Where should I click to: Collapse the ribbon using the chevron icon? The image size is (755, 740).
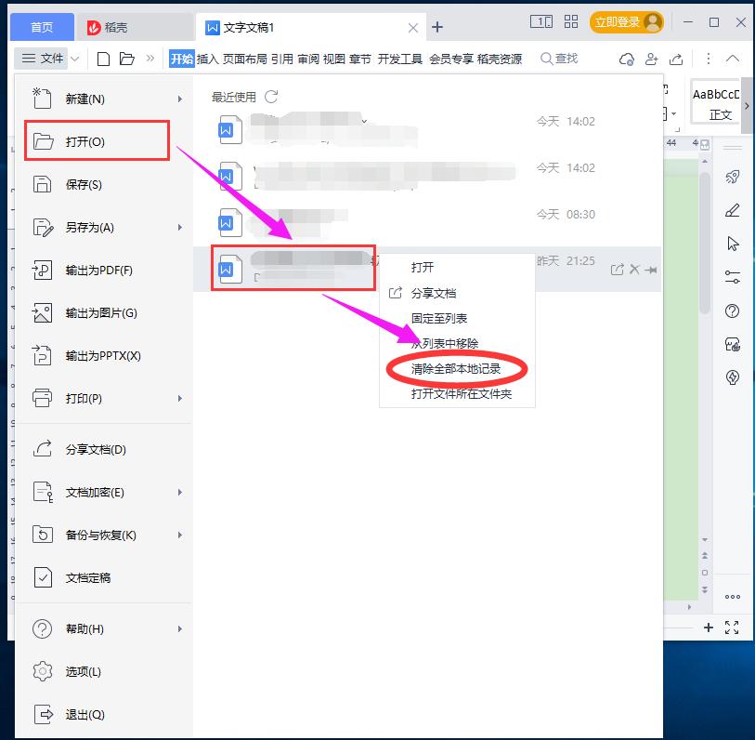(734, 58)
